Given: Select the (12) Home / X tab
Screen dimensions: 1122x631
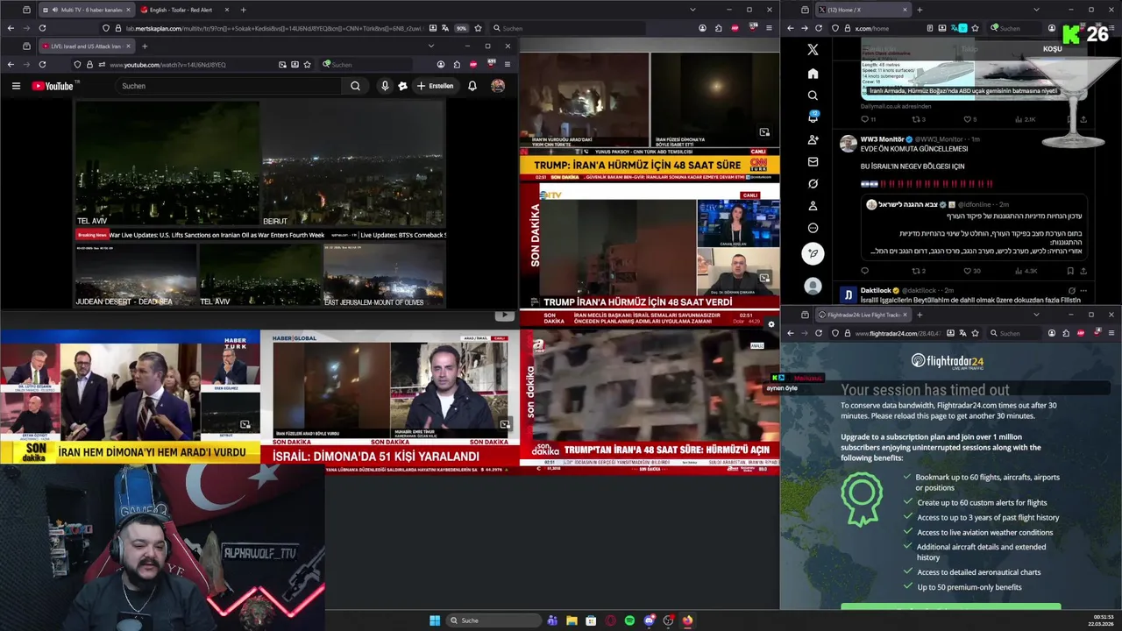Looking at the screenshot, I should [x=863, y=10].
